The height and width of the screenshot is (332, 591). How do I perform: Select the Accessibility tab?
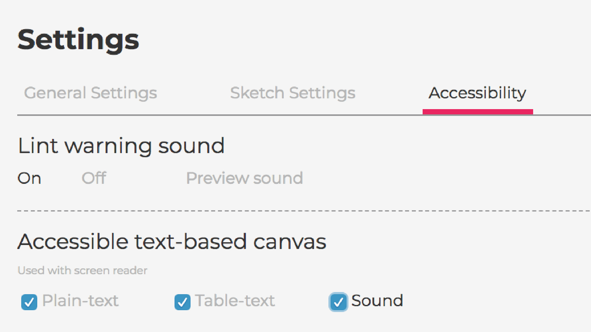pyautogui.click(x=477, y=93)
